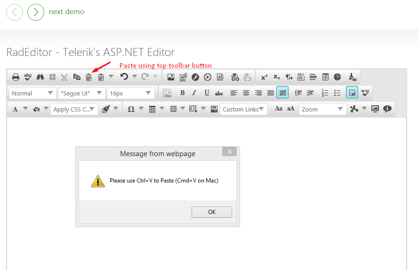Click the Subscript x₂ icon
Screen dimensions: 418x270
pyautogui.click(x=276, y=77)
